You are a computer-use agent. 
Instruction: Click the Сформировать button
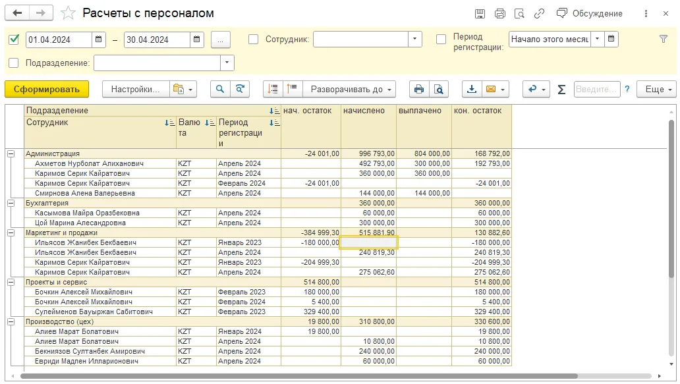pos(47,90)
